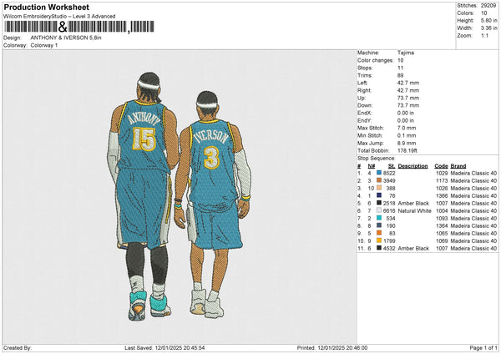Click the Page 1 of 1 indicator

pyautogui.click(x=483, y=347)
